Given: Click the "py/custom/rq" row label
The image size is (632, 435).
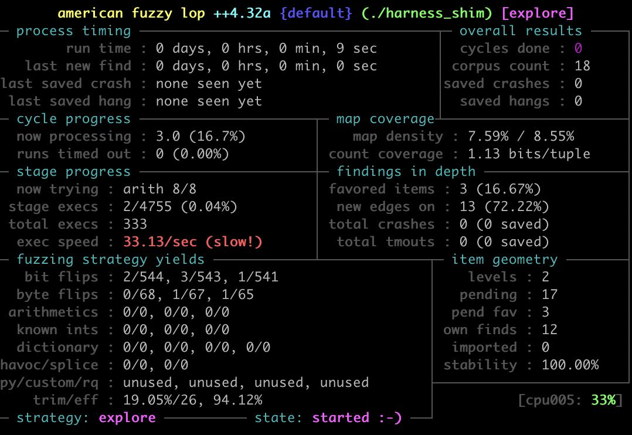Looking at the screenshot, I should coord(49,383).
